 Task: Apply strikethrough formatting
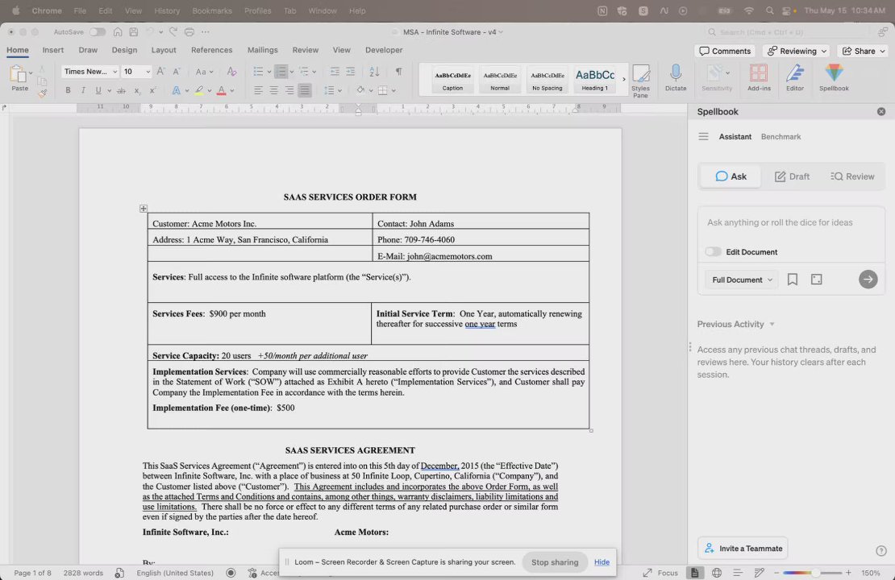(x=121, y=90)
